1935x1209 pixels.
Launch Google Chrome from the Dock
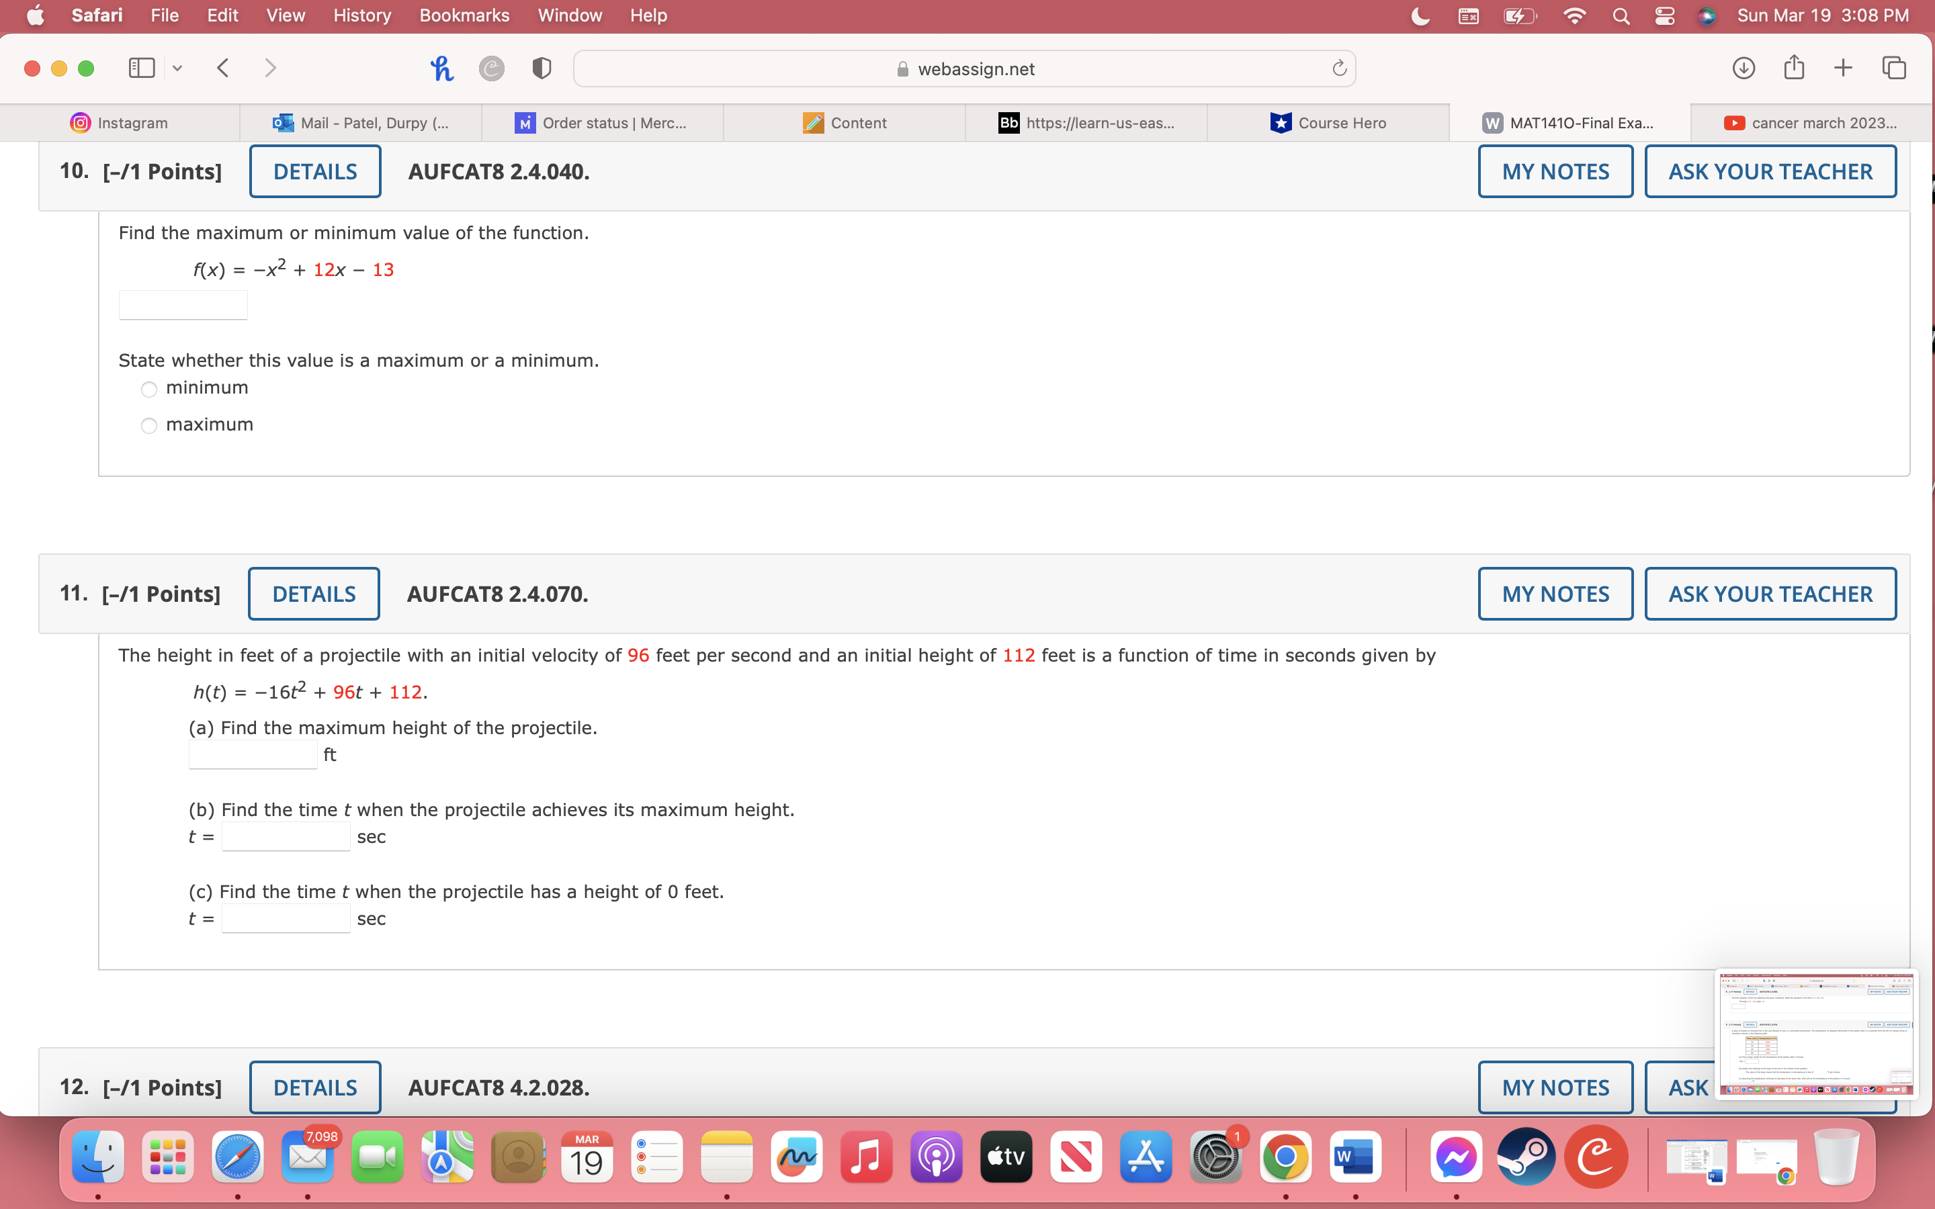click(x=1287, y=1156)
